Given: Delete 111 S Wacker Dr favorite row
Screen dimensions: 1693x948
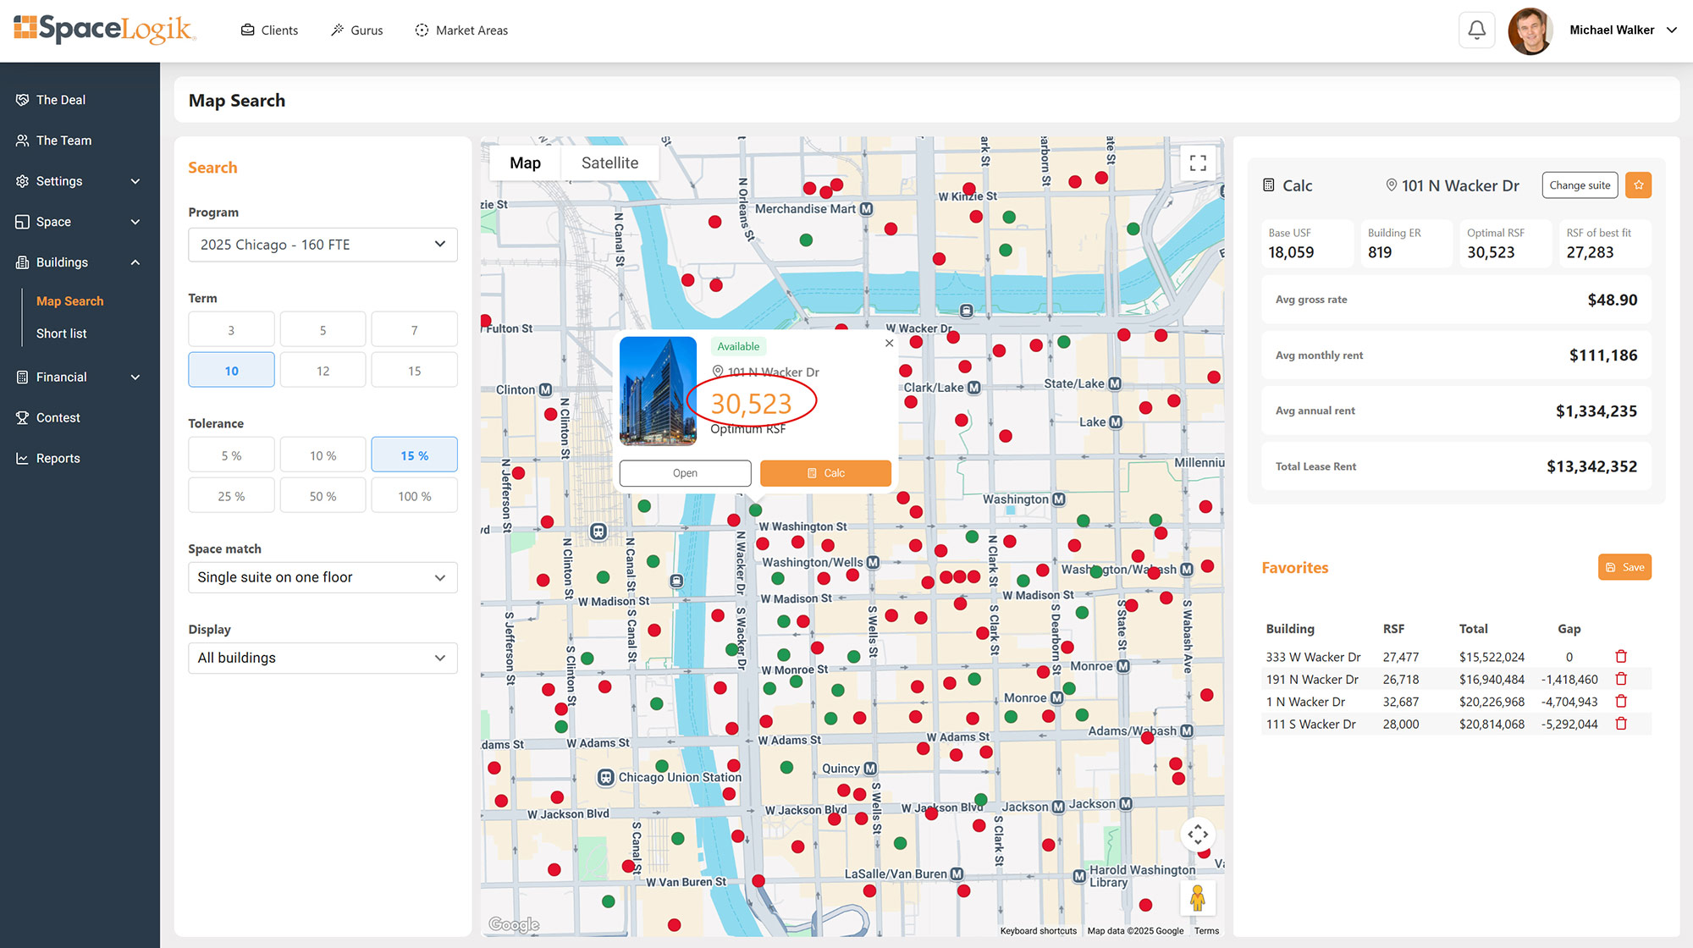Looking at the screenshot, I should point(1621,724).
